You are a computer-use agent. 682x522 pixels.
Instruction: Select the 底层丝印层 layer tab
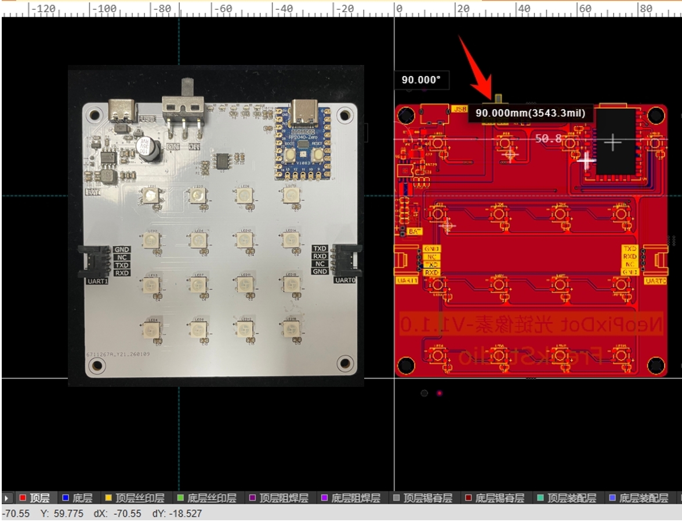coord(208,498)
